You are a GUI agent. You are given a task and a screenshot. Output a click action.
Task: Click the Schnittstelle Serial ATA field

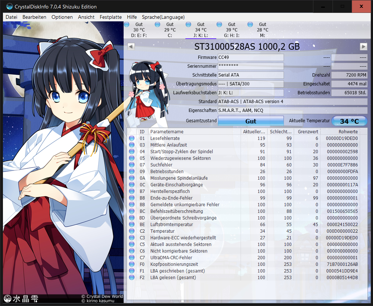point(251,75)
